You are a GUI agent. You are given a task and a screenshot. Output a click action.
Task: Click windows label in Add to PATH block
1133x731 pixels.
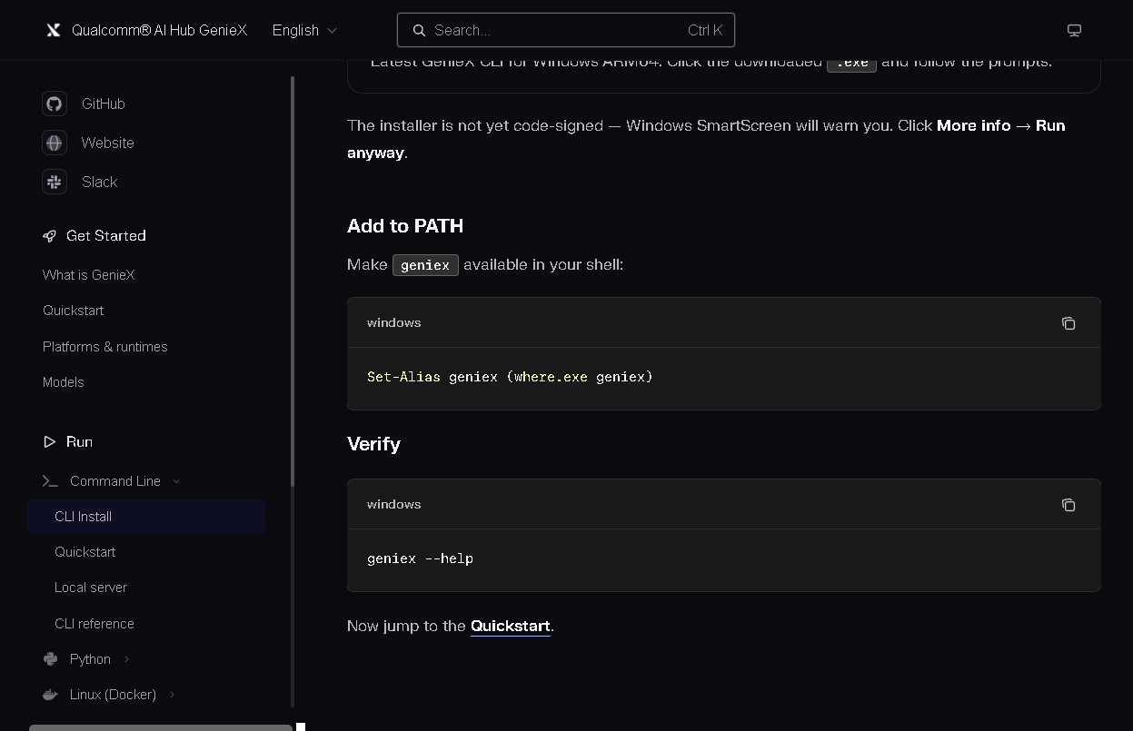click(393, 323)
